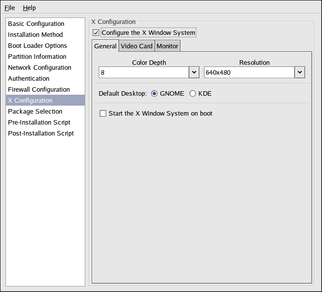Open Network Configuration section
This screenshot has width=322, height=292.
[x=39, y=67]
